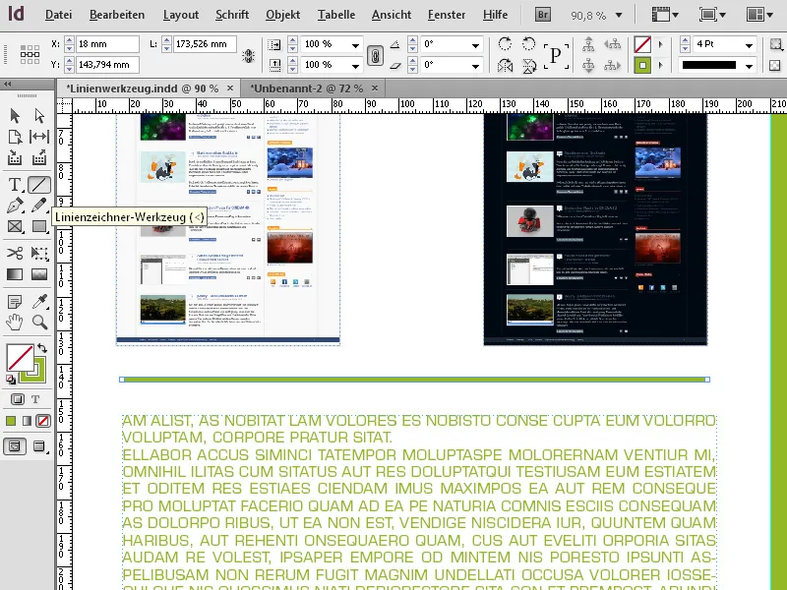Open the screen mode dropdown

click(x=712, y=15)
